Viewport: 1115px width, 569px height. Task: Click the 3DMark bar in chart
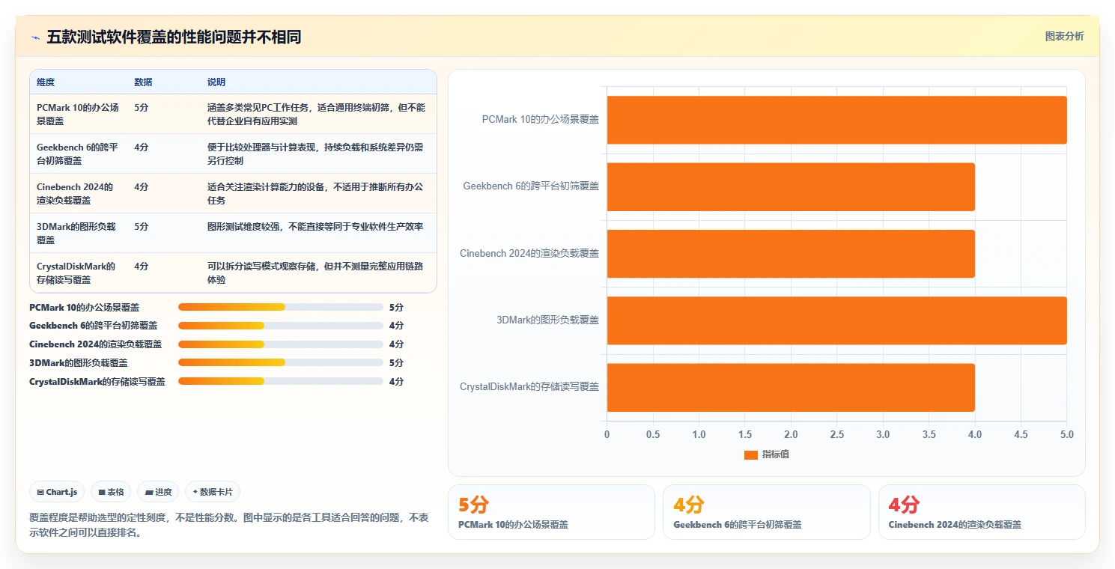pyautogui.click(x=836, y=320)
